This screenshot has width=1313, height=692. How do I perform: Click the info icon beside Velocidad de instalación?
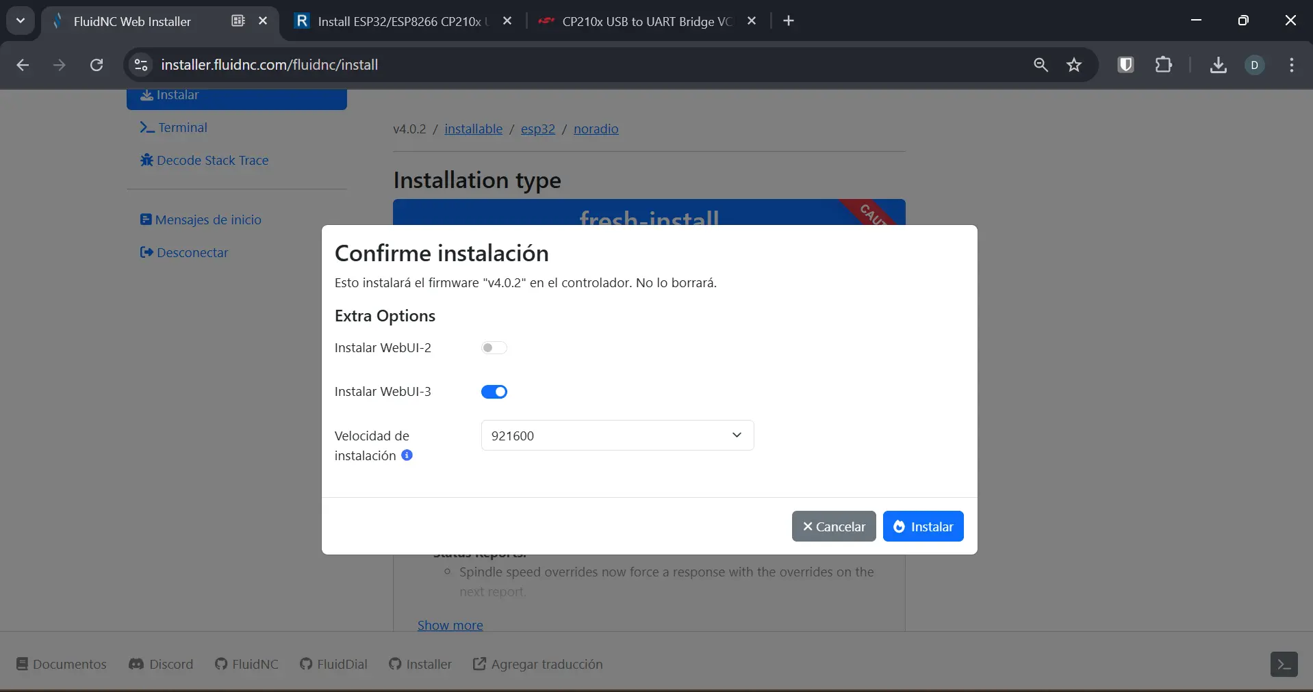(408, 455)
